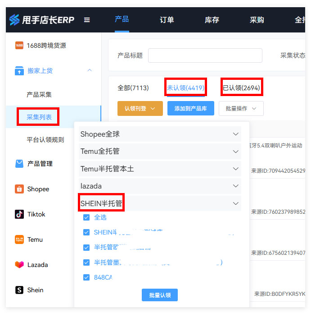This screenshot has width=311, height=313.
Task: Click the Shopee orange icon
Action: click(x=19, y=189)
